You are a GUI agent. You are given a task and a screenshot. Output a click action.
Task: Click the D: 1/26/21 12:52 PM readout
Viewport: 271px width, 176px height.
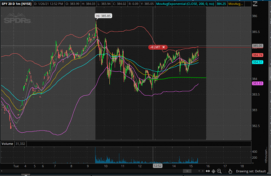tap(49, 4)
